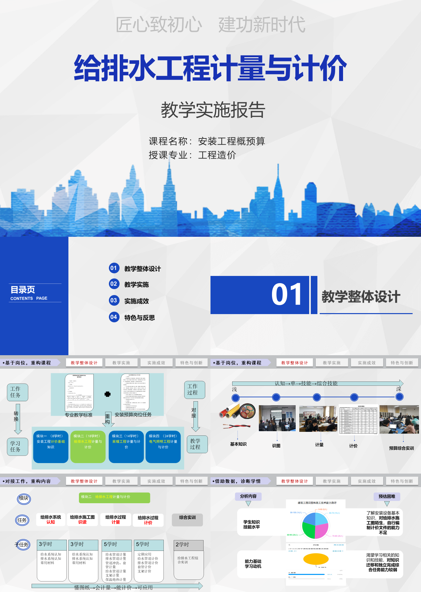
Task: Click the 识图 classroom photo
Action: tap(277, 418)
